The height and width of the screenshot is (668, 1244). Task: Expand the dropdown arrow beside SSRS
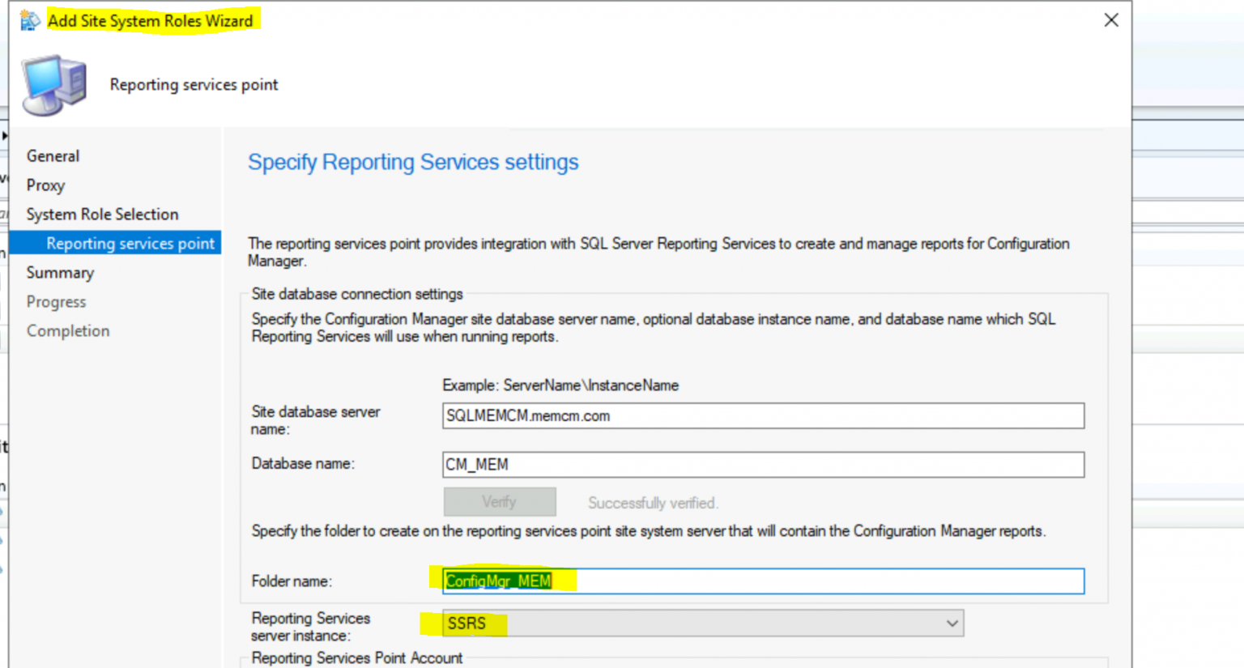[952, 623]
